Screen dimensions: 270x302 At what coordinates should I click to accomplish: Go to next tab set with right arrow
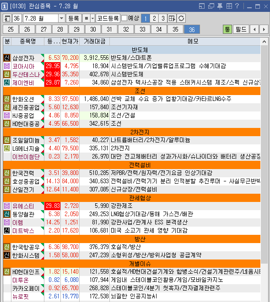(x=264, y=29)
